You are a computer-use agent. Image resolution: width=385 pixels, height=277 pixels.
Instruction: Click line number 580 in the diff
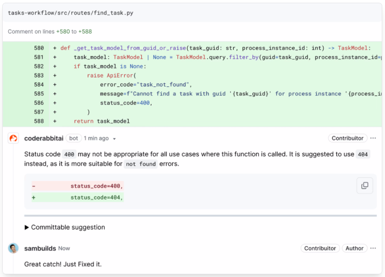[39, 48]
